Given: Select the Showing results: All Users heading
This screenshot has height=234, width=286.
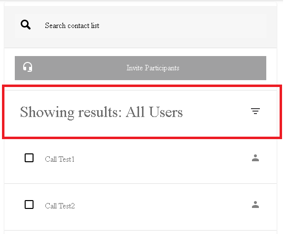Looking at the screenshot, I should tap(101, 112).
